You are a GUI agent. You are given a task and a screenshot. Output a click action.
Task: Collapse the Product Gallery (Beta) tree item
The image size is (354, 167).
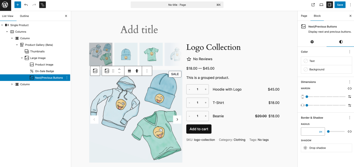(17, 45)
